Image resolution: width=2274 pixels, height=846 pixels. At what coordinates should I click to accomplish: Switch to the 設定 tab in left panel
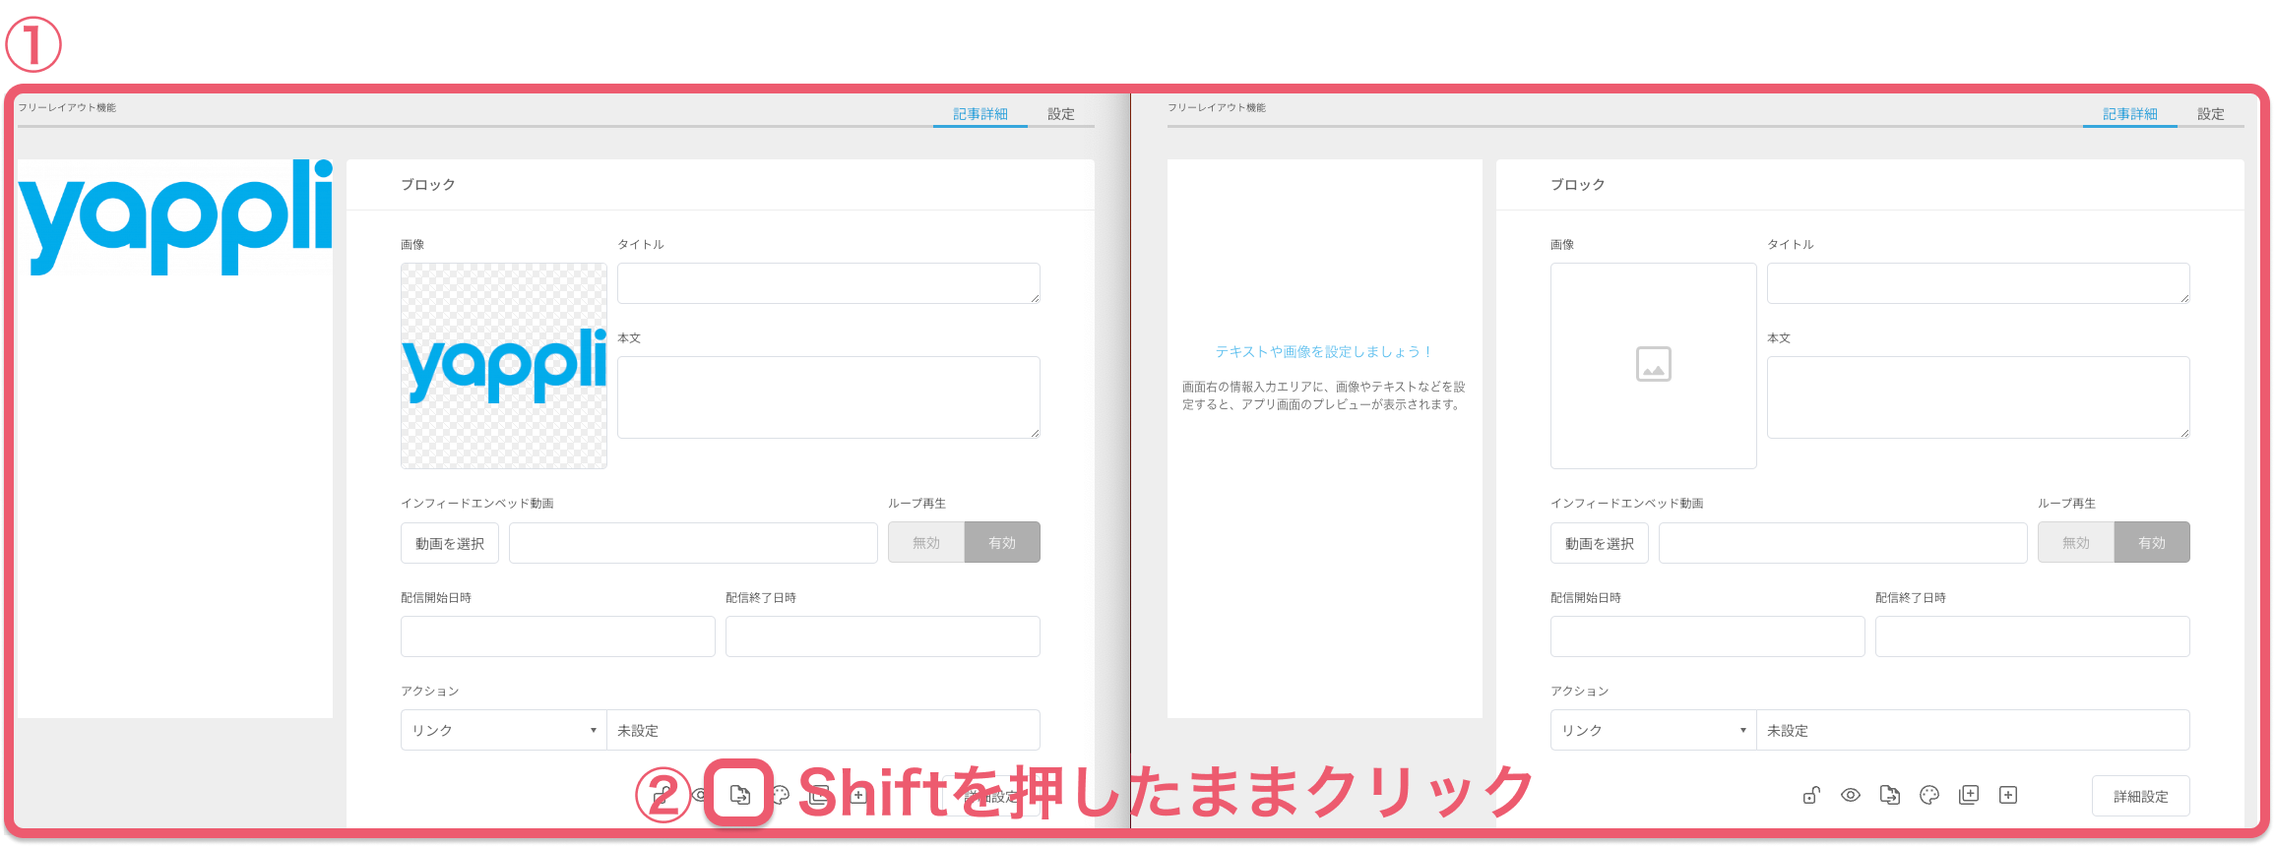1061,114
